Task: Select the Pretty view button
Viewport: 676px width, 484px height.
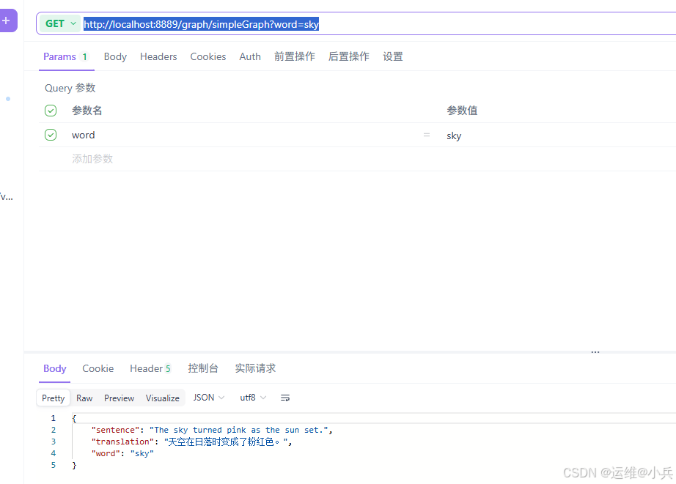Action: click(53, 398)
